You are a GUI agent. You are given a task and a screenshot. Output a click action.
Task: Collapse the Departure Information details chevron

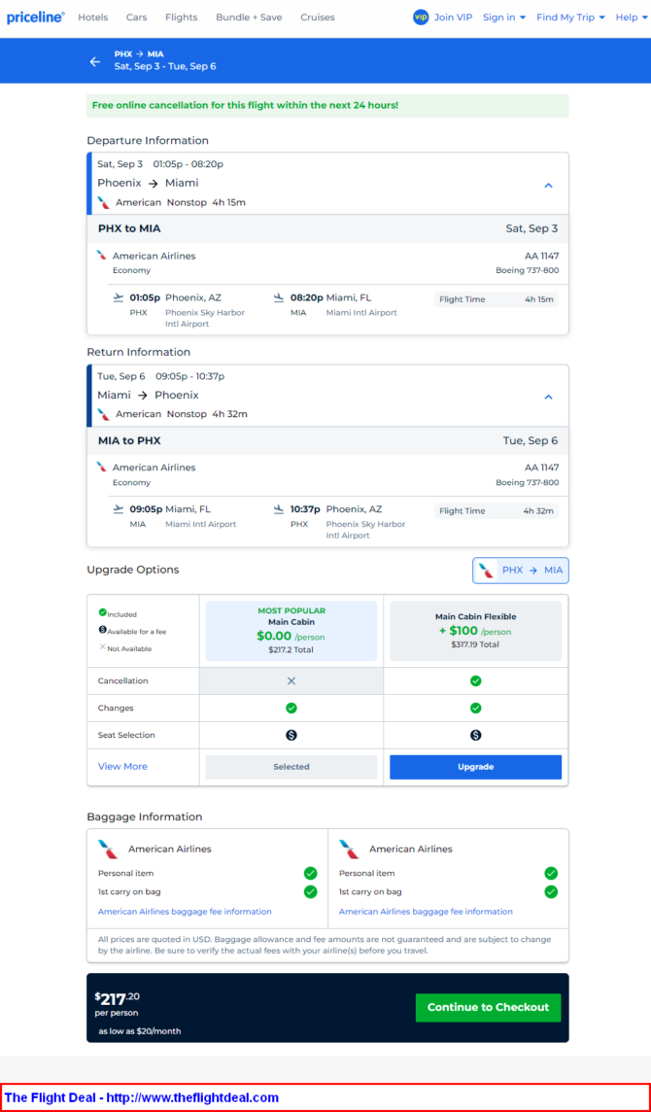pyautogui.click(x=547, y=185)
